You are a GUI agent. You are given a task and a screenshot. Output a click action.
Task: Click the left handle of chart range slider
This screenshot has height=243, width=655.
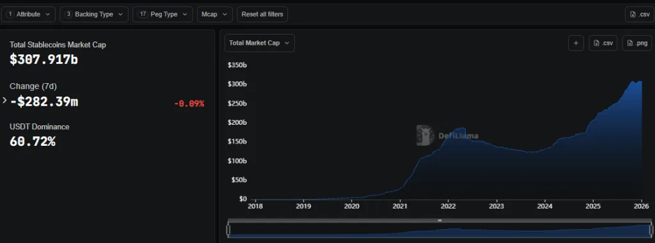228,230
